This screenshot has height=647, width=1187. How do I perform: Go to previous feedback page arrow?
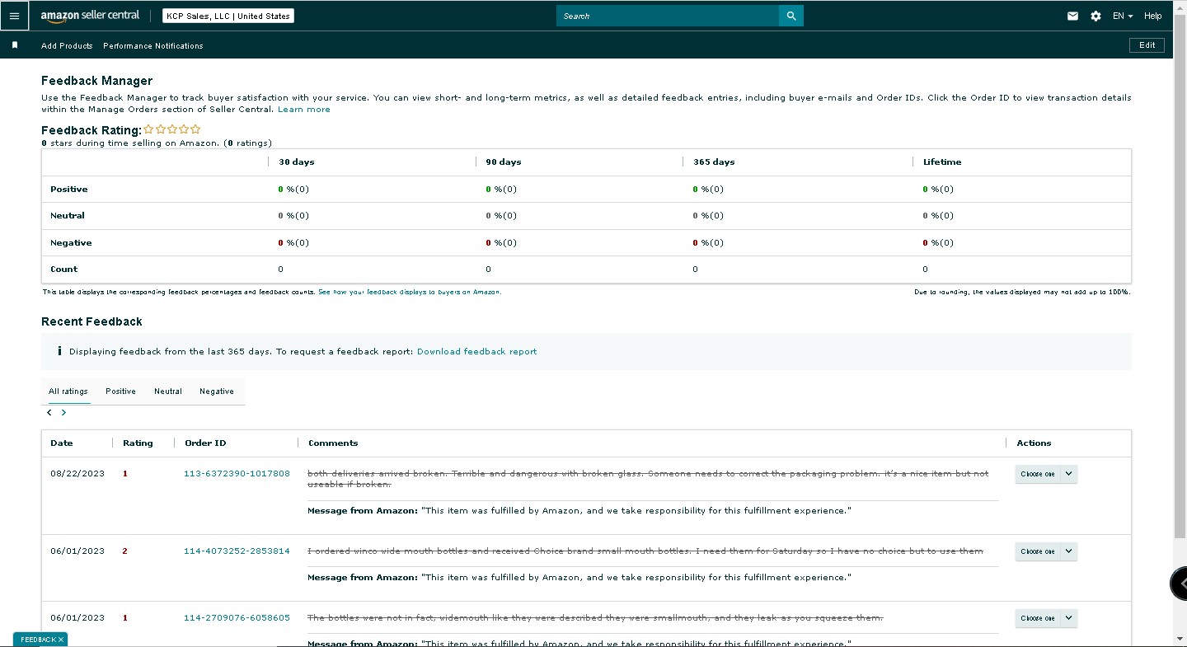[49, 412]
